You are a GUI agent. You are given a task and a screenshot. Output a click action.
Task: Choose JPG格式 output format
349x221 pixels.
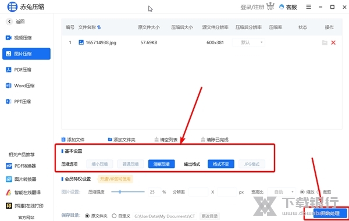(x=252, y=164)
